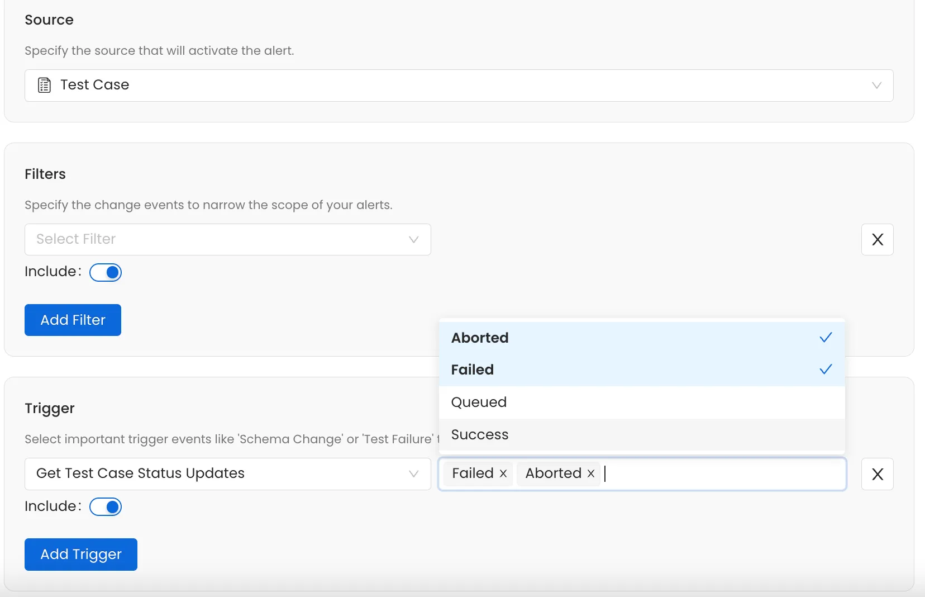The width and height of the screenshot is (925, 597).
Task: Open the Select Filter dropdown
Action: click(223, 239)
